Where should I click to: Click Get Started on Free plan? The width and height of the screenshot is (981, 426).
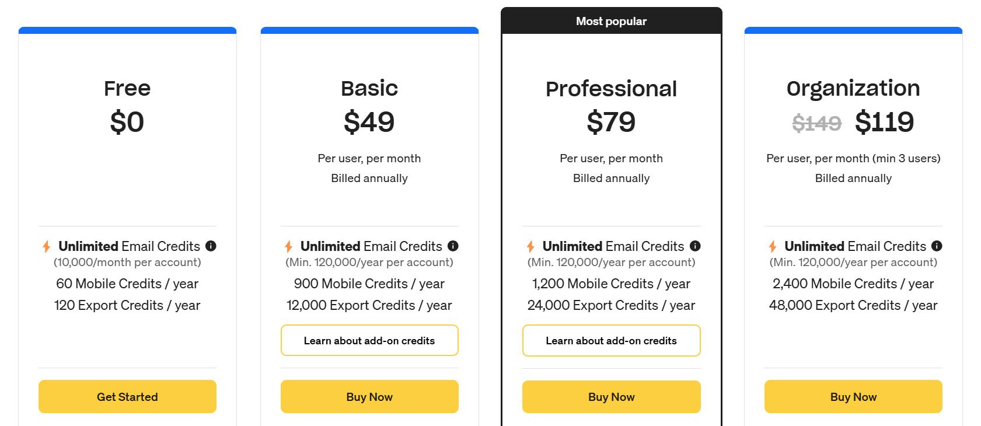(127, 397)
